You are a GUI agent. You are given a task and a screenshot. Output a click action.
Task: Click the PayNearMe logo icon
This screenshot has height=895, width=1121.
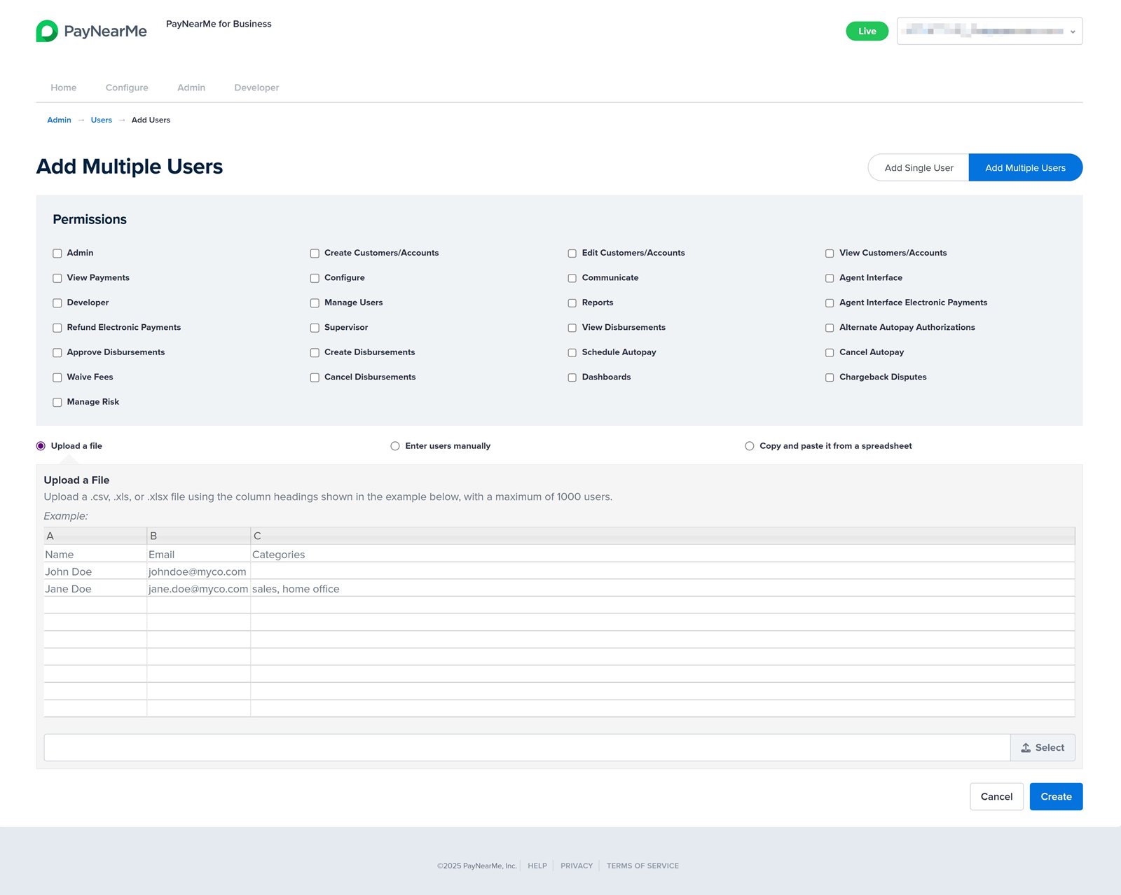(47, 31)
